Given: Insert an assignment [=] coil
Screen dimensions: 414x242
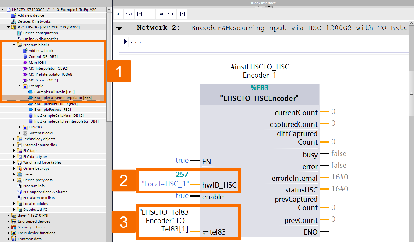Looking at the screenshot, I should coord(181,14).
